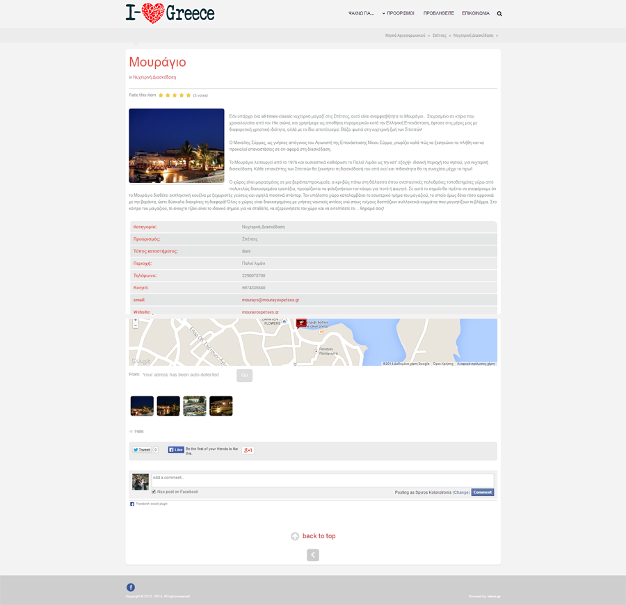Open the footer Facebook icon
The image size is (626, 605).
click(x=131, y=587)
